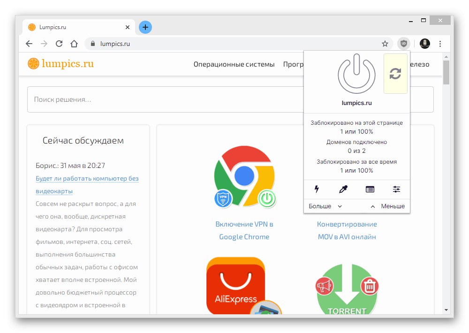Open the partially hidden Прогр menu item

point(293,64)
